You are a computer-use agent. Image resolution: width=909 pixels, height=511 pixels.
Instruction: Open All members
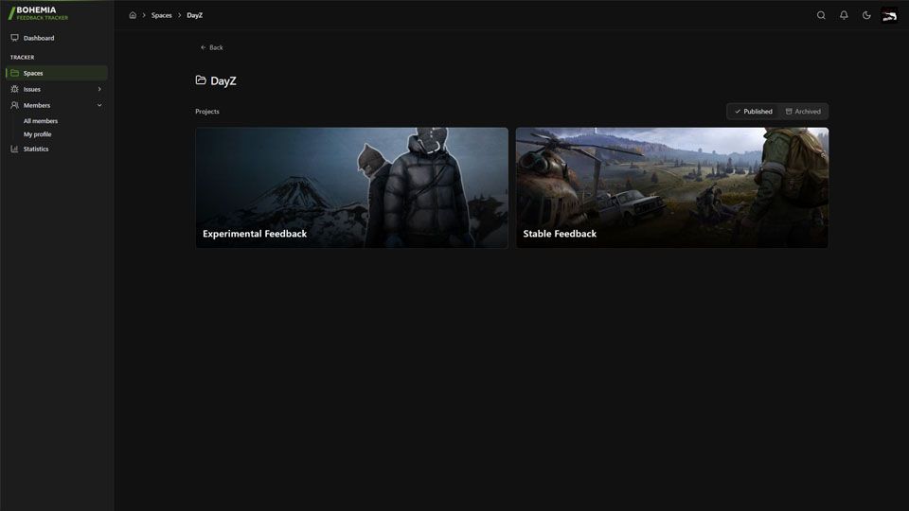point(41,121)
